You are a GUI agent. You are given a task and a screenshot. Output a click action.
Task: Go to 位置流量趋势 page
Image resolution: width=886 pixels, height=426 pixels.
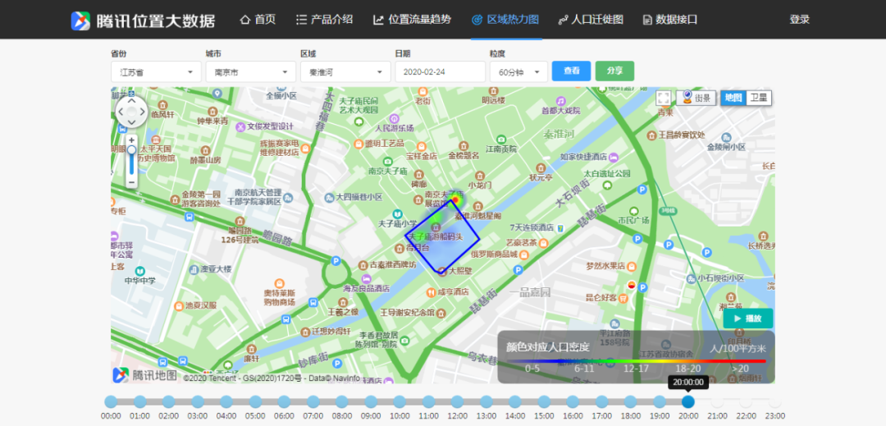coord(412,20)
